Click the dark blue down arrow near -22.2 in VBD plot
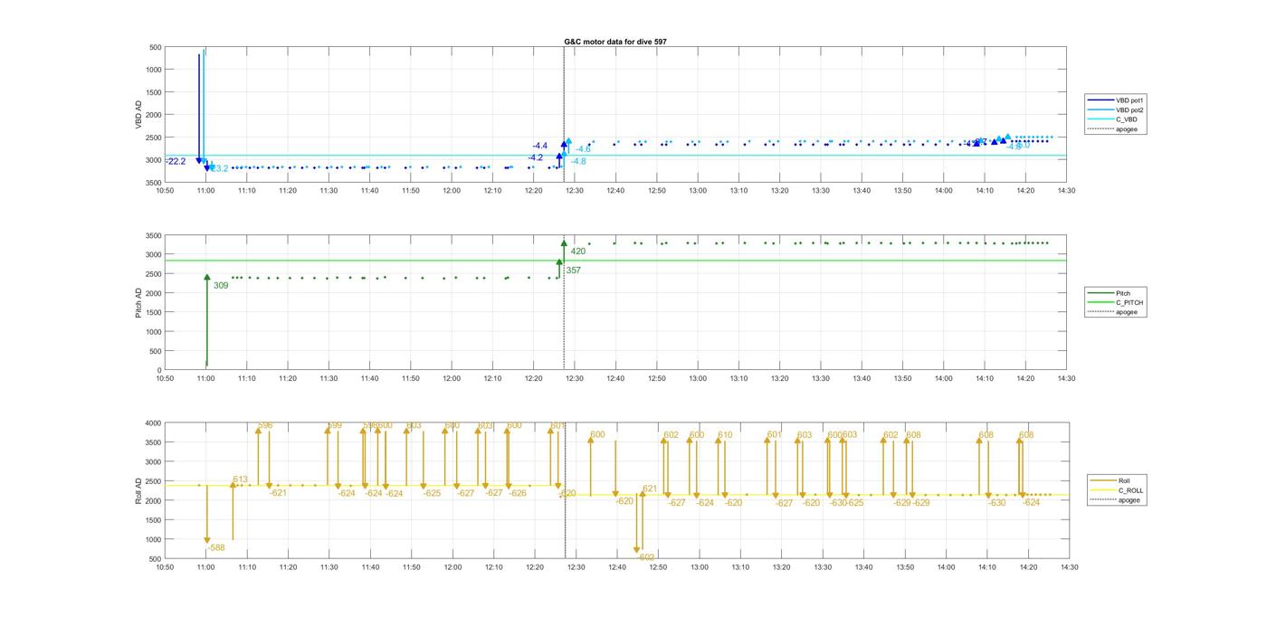Image resolution: width=1267 pixels, height=627 pixels. click(199, 160)
